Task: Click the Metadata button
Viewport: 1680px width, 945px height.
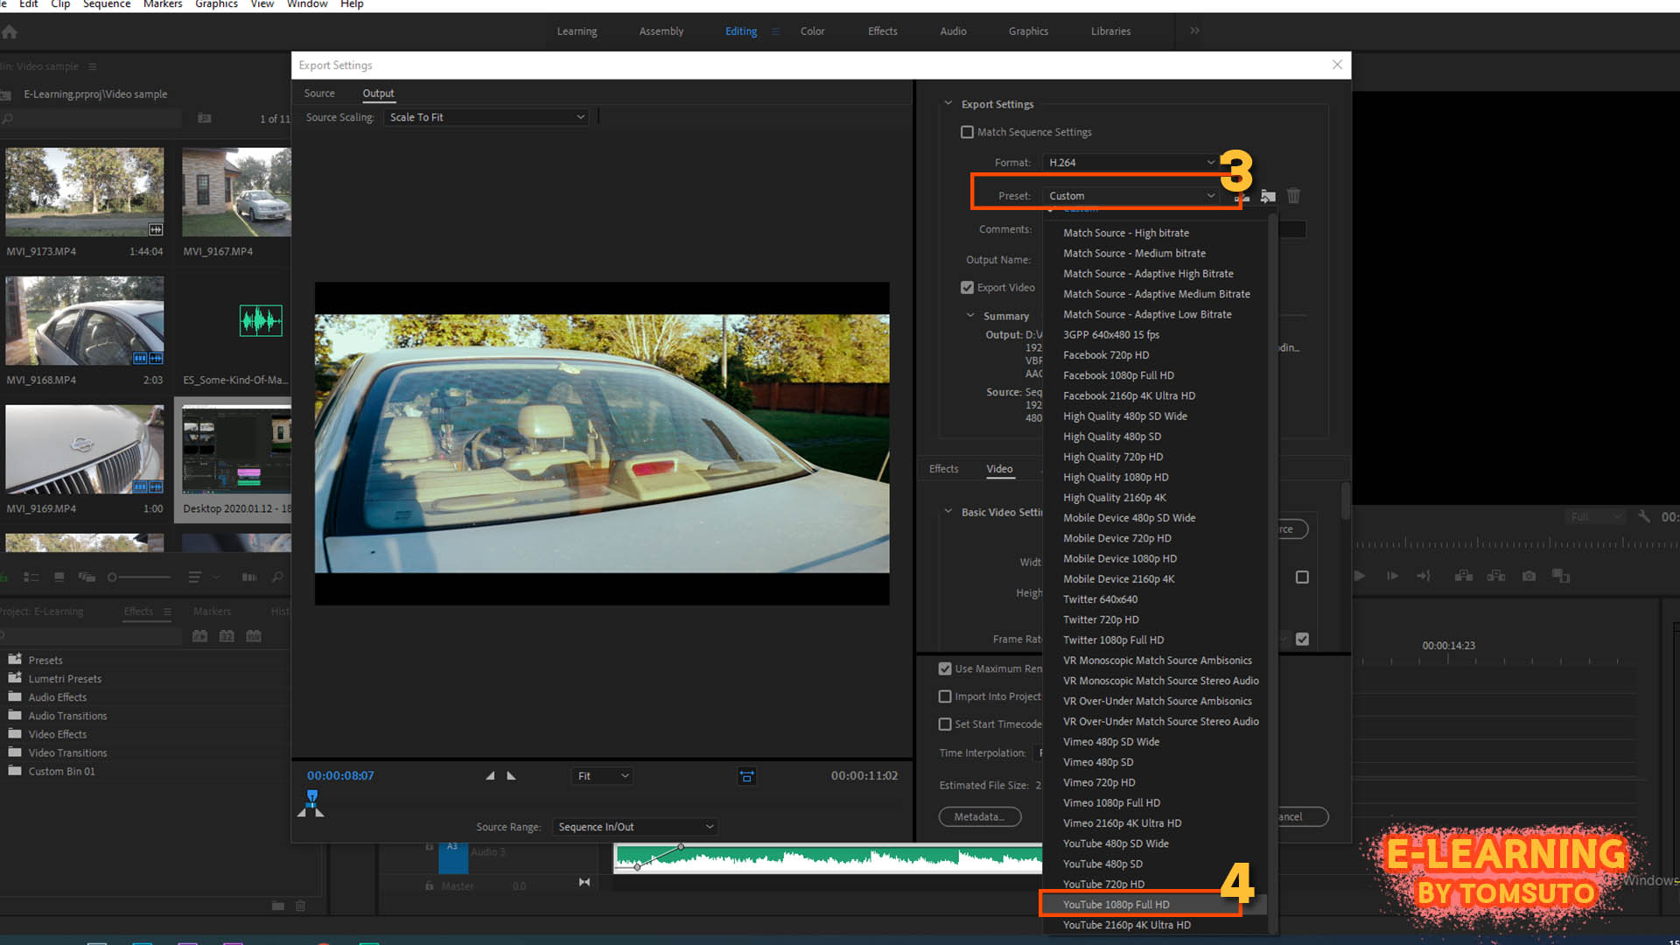Action: 978,815
